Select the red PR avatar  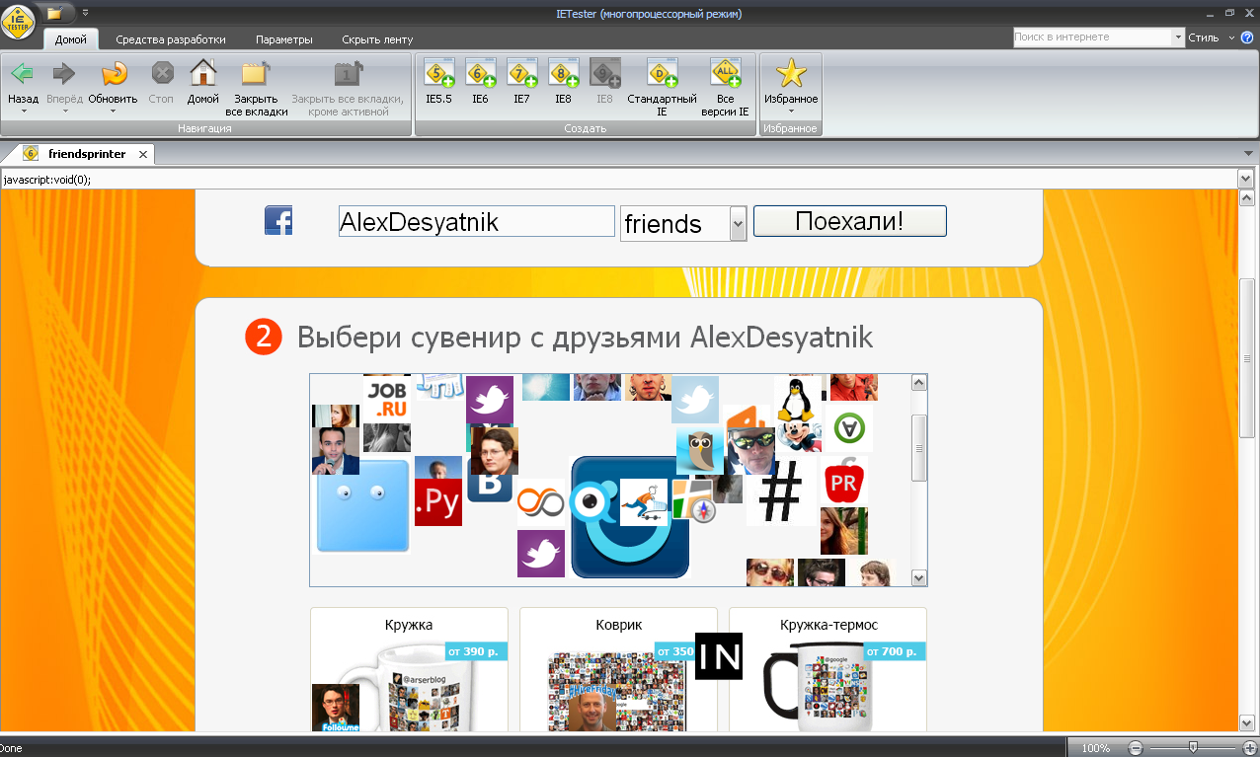[x=843, y=481]
